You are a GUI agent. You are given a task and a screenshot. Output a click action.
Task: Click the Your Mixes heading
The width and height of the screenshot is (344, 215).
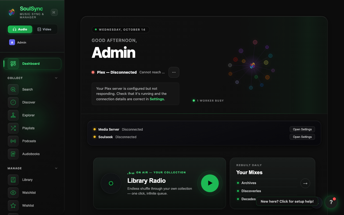click(x=249, y=173)
